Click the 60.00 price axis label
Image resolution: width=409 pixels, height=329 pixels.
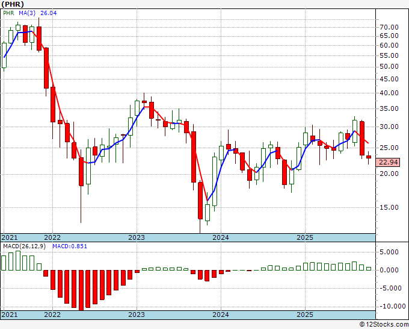pyautogui.click(x=389, y=45)
